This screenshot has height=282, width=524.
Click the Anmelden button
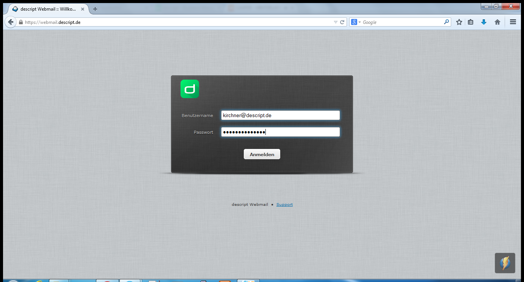[262, 154]
